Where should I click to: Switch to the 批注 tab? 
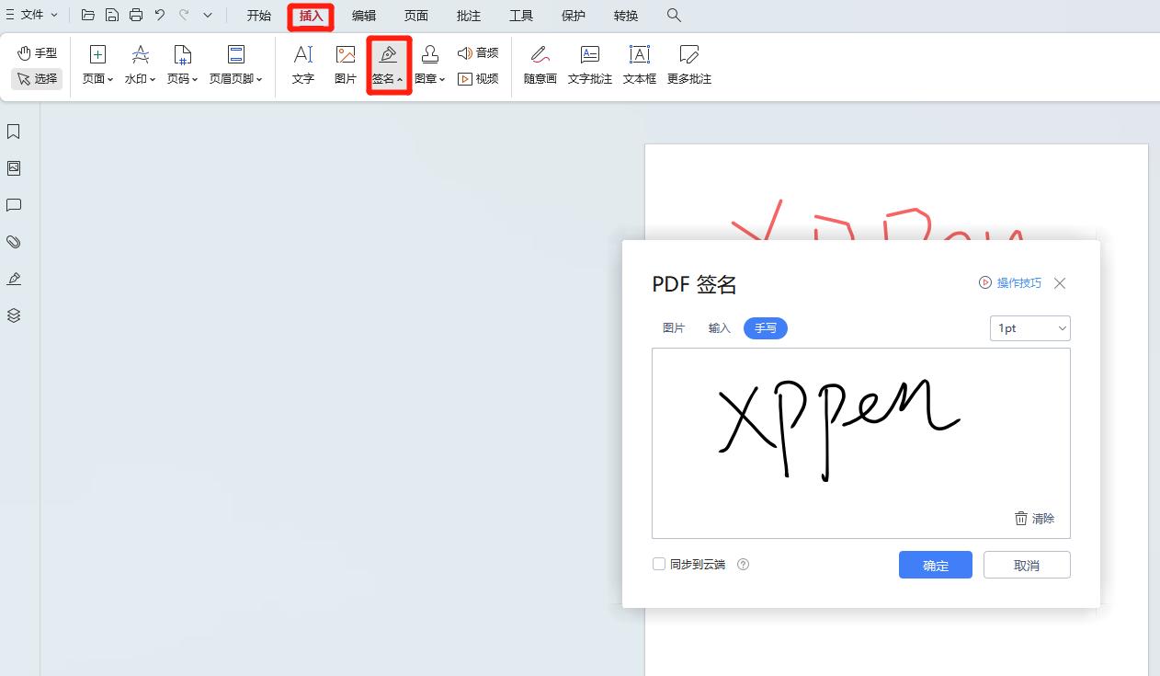tap(469, 16)
